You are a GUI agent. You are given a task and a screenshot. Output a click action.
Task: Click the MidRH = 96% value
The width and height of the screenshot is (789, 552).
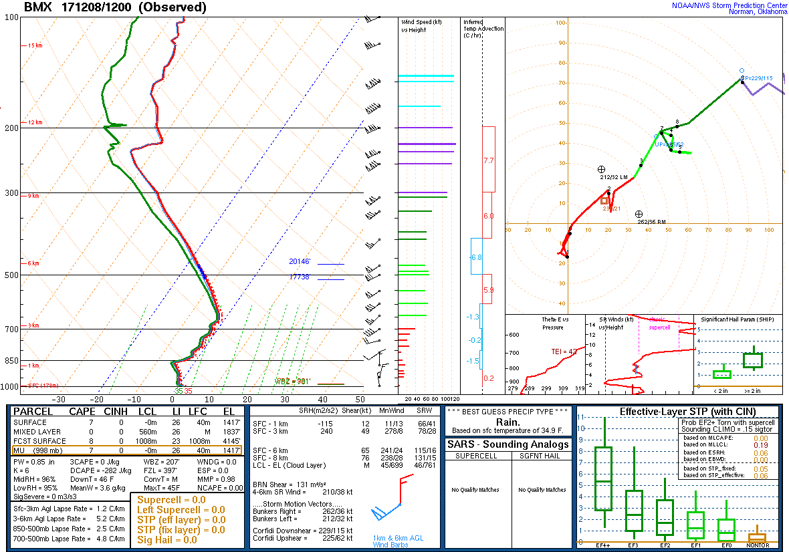pyautogui.click(x=34, y=480)
